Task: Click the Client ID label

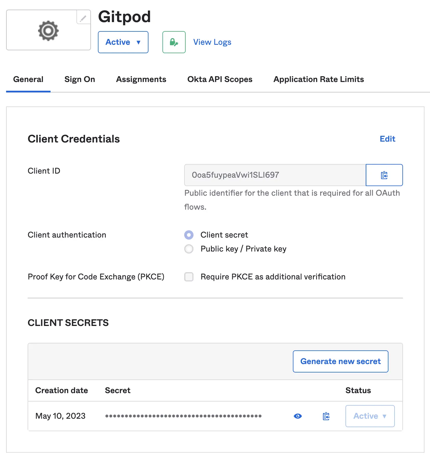Action: 44,171
